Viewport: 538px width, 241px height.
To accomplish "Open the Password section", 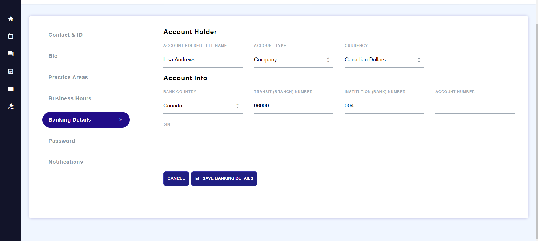I will [x=62, y=141].
